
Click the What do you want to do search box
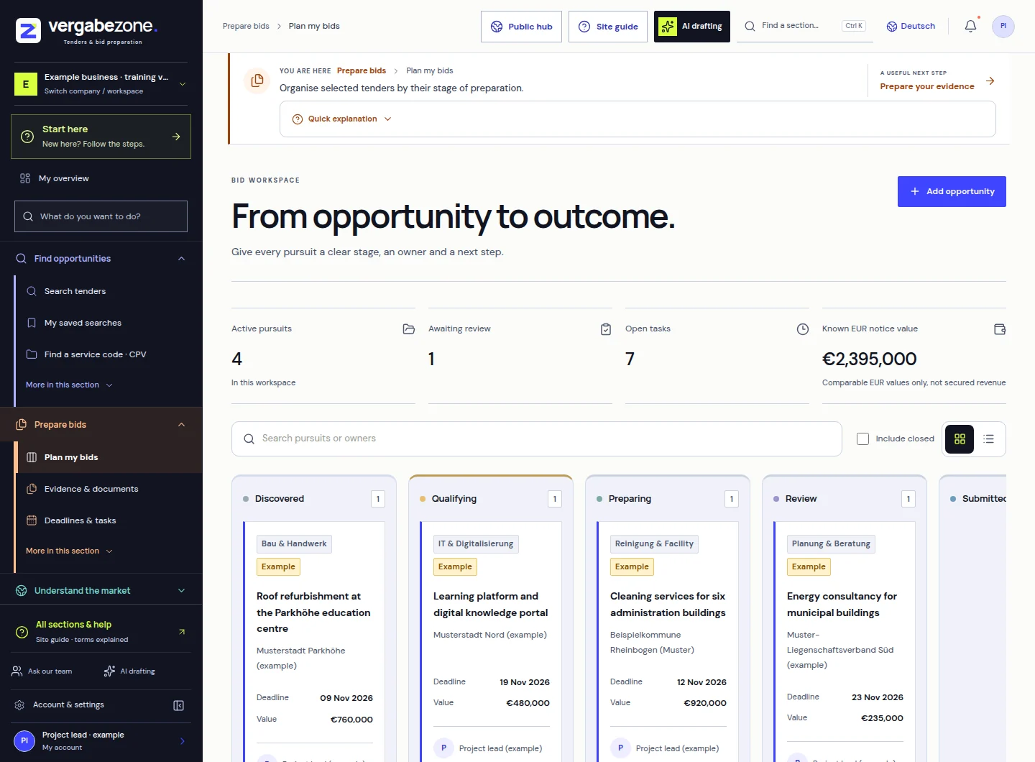[x=101, y=216]
